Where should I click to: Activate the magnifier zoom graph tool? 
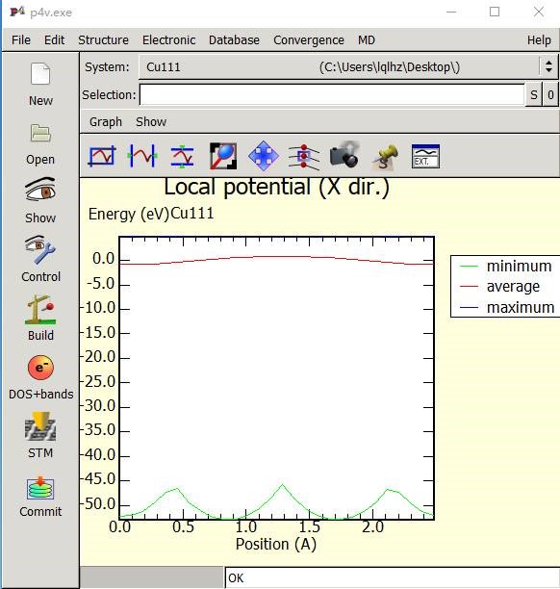pyautogui.click(x=223, y=156)
